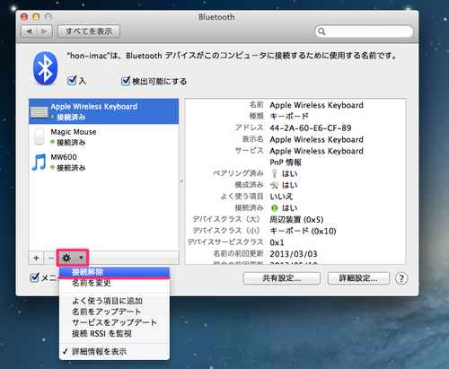Click the configured tools icon next to はい

click(x=274, y=185)
